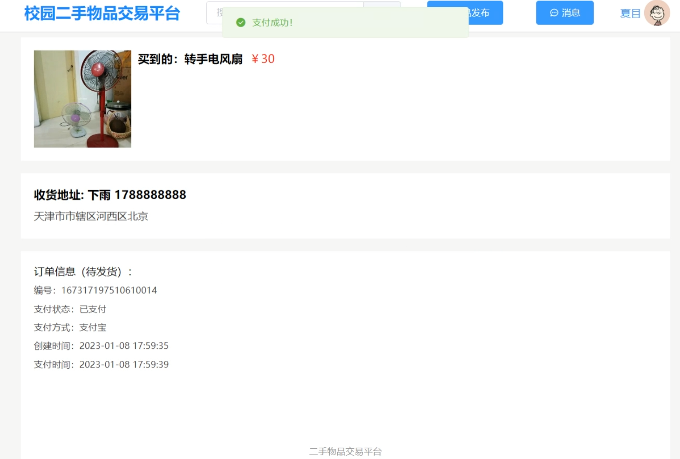Click the 收货地址 recipient line 下雨 1788888888
This screenshot has height=459, width=680.
[x=109, y=195]
